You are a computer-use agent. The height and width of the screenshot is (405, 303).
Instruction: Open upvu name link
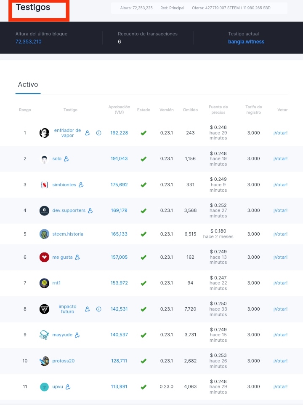point(58,386)
